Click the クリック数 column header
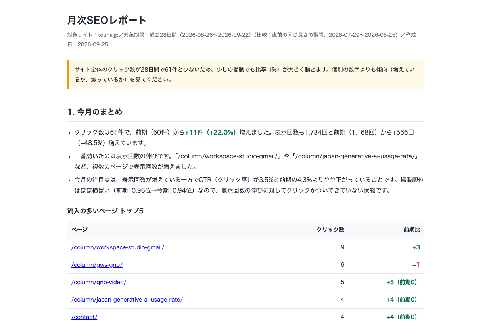 pos(330,230)
